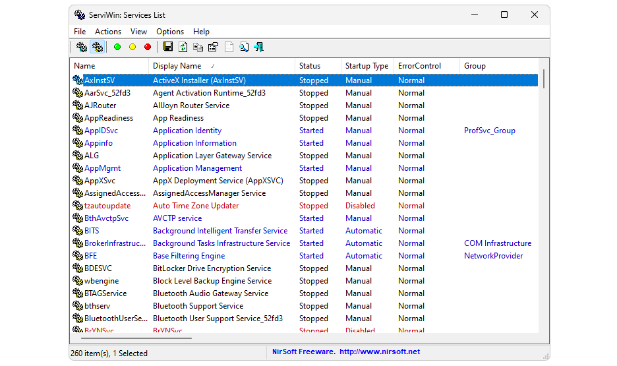The image size is (617, 366).
Task: Click the Save floppy disk icon
Action: [x=168, y=47]
